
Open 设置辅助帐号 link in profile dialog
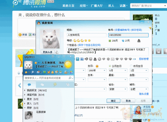click(122, 30)
